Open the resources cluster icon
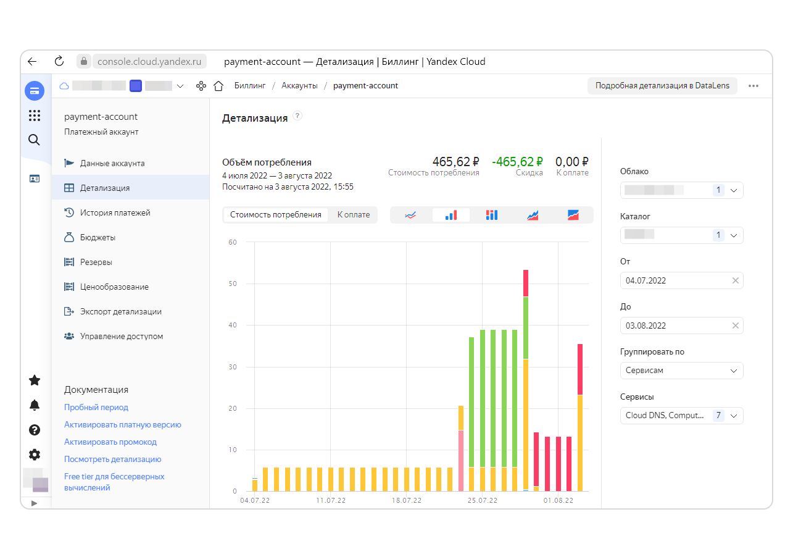The height and width of the screenshot is (559, 793). (x=201, y=86)
